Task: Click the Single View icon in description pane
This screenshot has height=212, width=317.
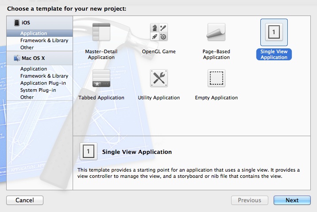Action: coord(89,151)
